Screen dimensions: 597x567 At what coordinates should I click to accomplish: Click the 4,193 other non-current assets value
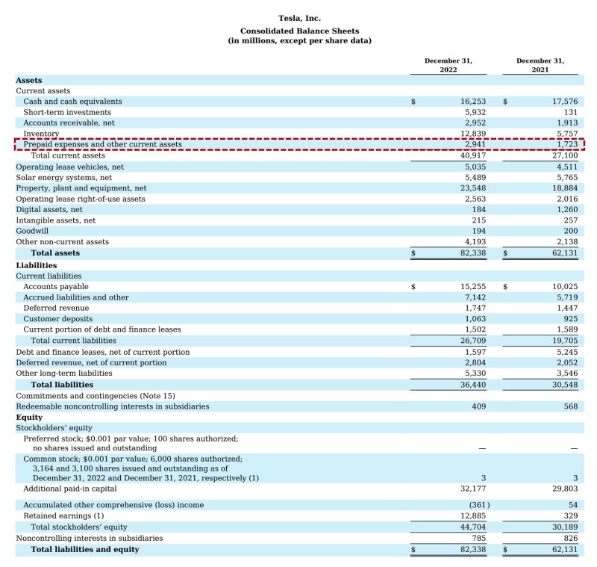click(475, 242)
